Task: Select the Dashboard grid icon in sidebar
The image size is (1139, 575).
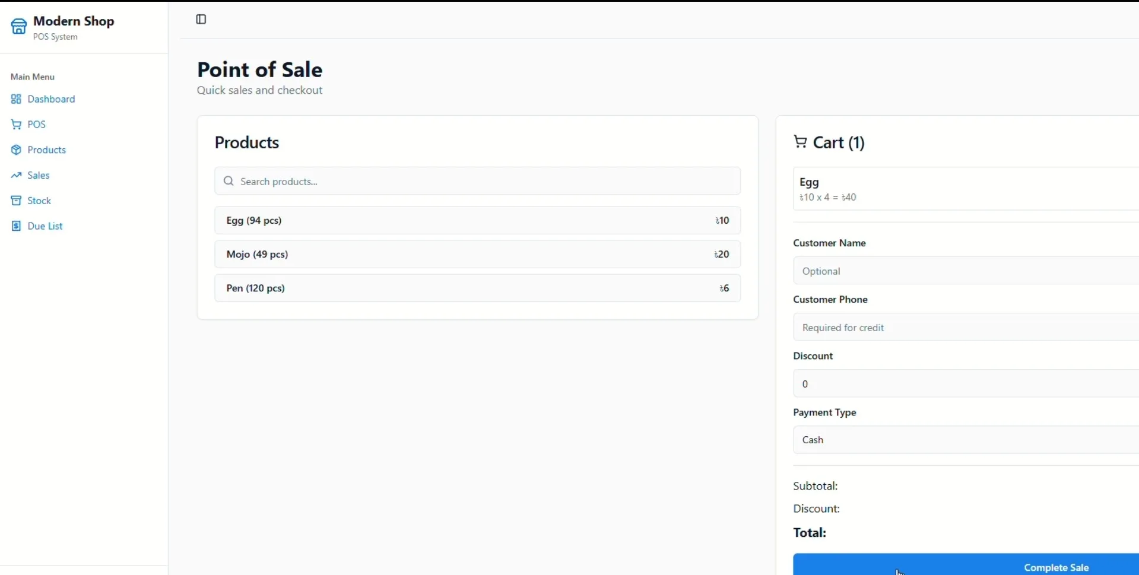Action: 15,99
